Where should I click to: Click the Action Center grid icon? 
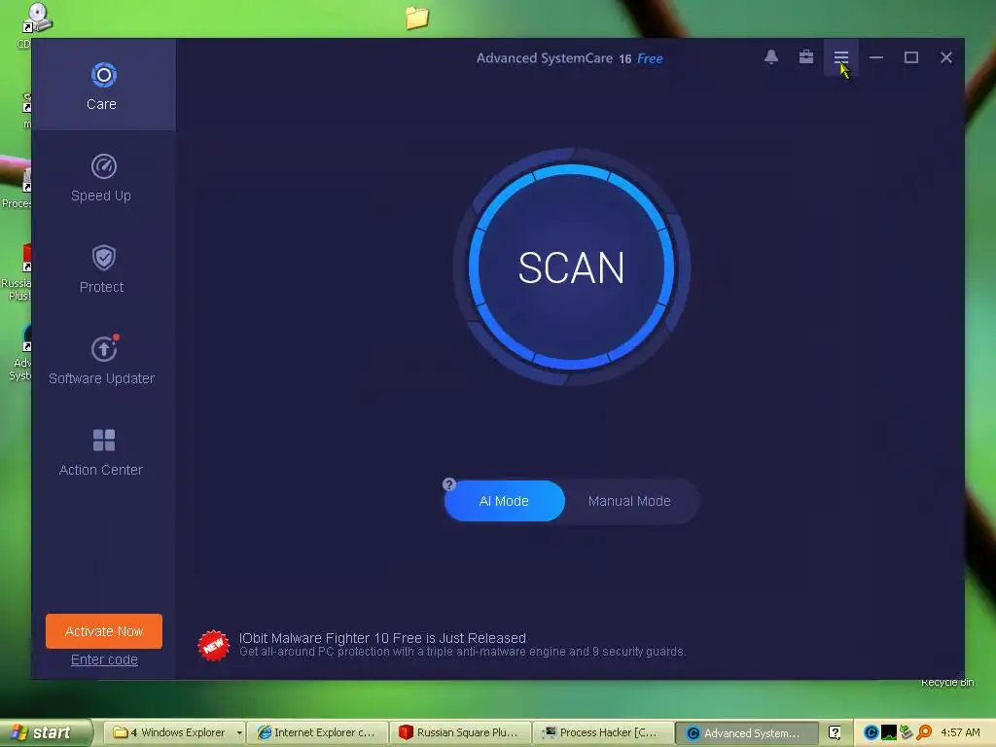tap(103, 440)
